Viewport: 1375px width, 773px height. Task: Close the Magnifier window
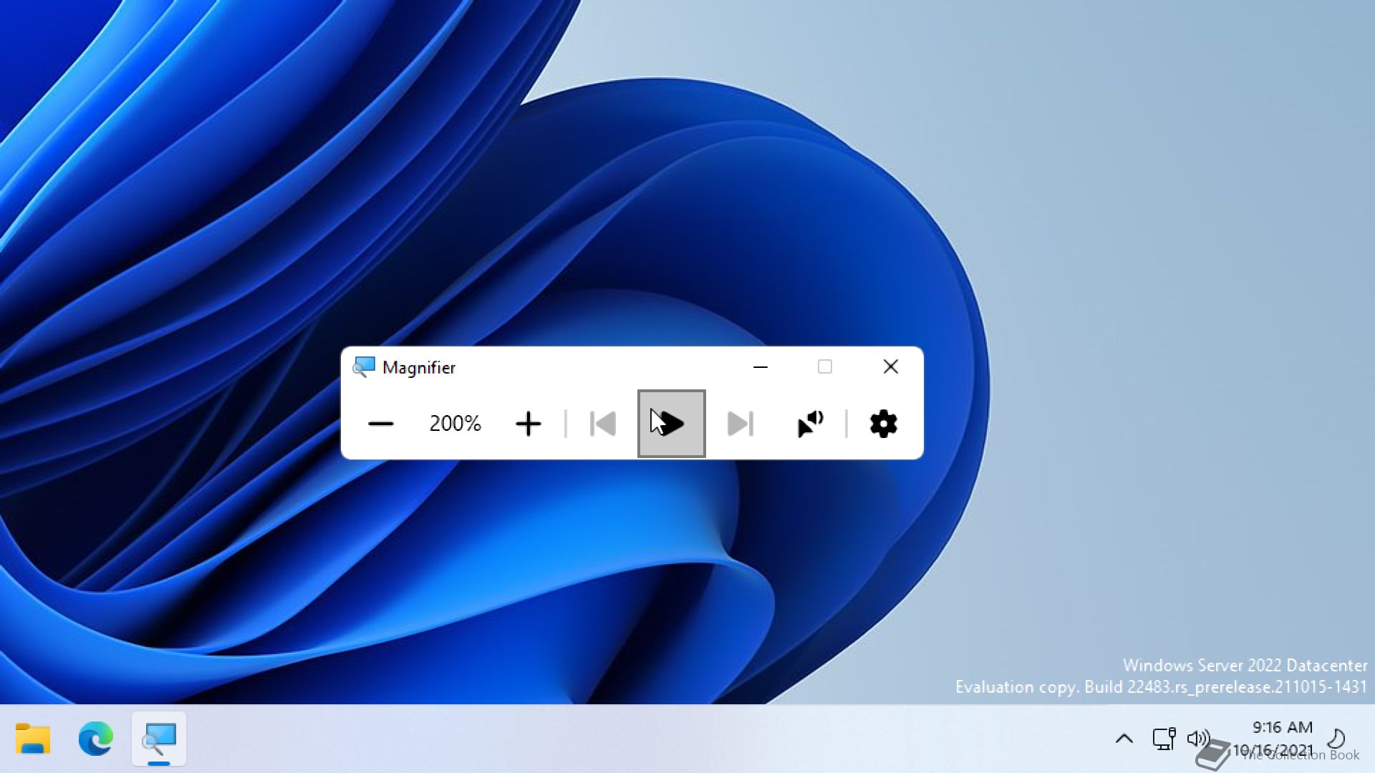point(891,367)
